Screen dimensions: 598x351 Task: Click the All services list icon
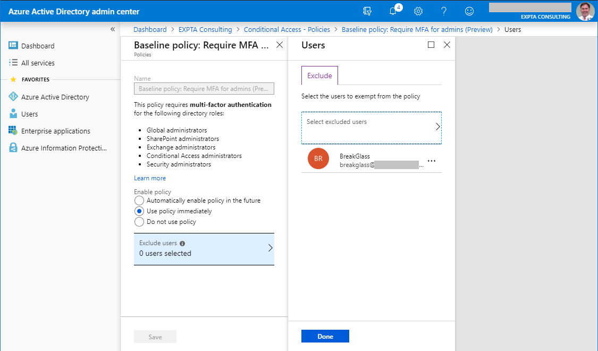tap(13, 63)
